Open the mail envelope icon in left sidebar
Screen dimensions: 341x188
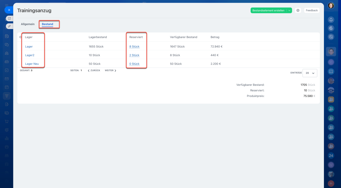7,79
